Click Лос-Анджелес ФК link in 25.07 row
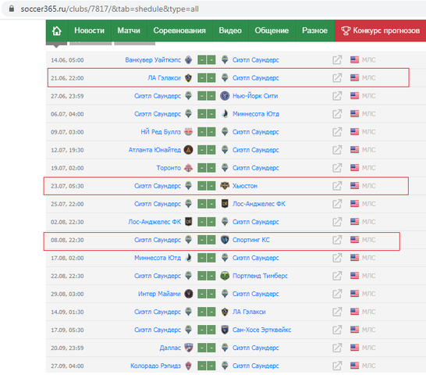 coord(259,204)
